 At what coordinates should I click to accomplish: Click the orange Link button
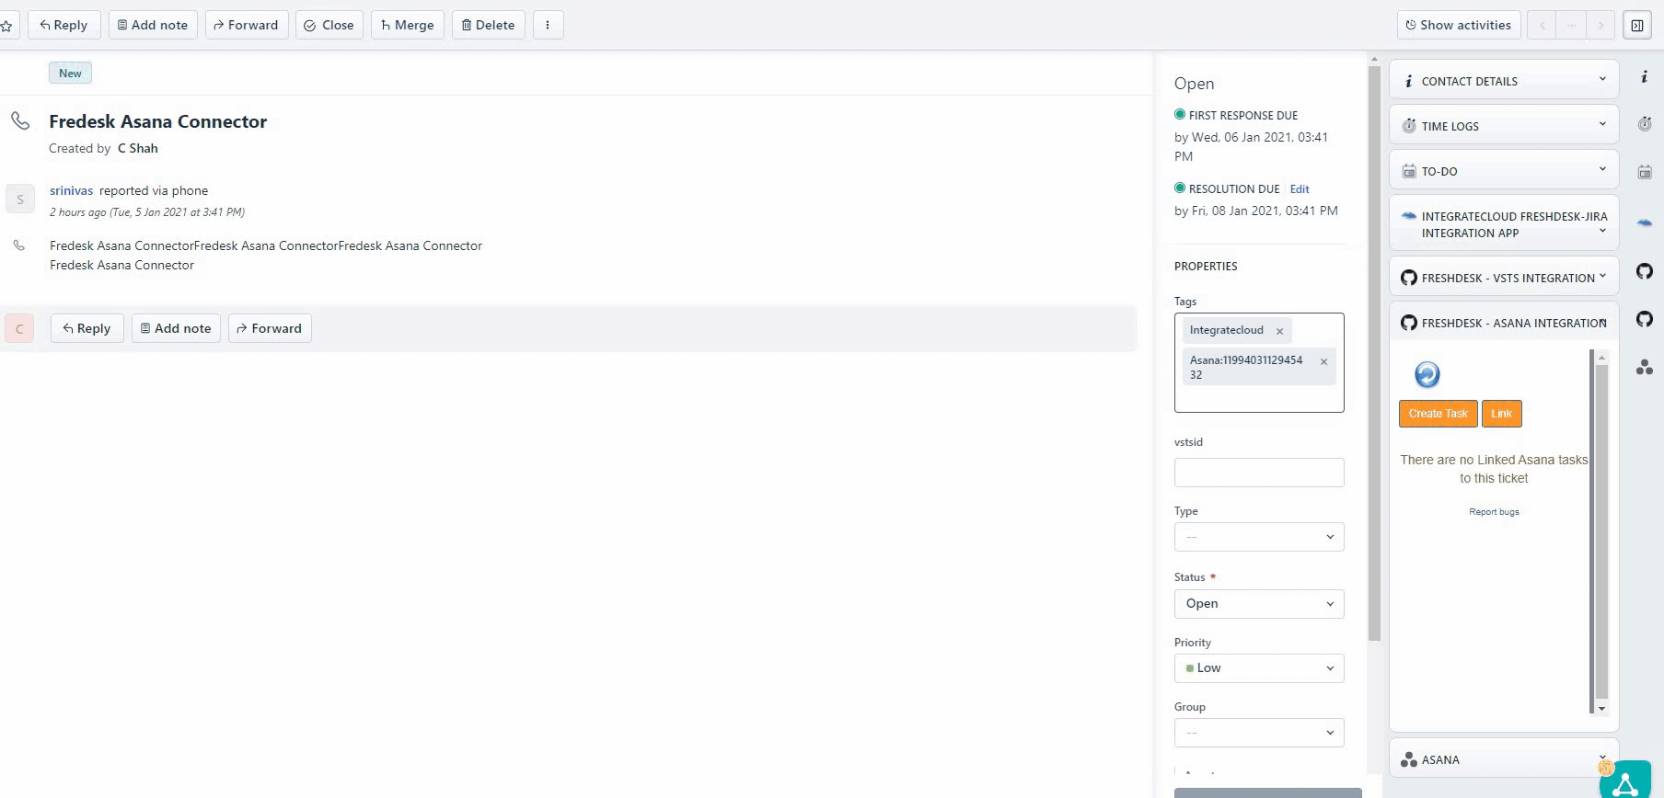coord(1501,414)
